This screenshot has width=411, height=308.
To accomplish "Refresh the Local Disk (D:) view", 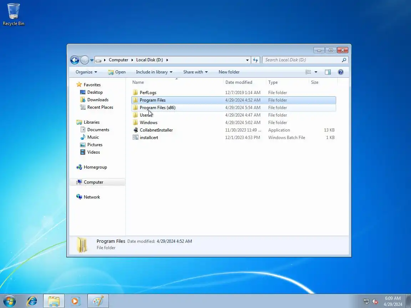I will pyautogui.click(x=255, y=60).
